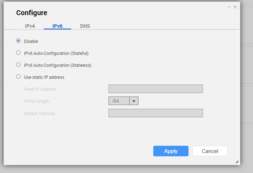Click the Configure dialog title
Viewport: 253px width, 173px height.
[x=32, y=13]
